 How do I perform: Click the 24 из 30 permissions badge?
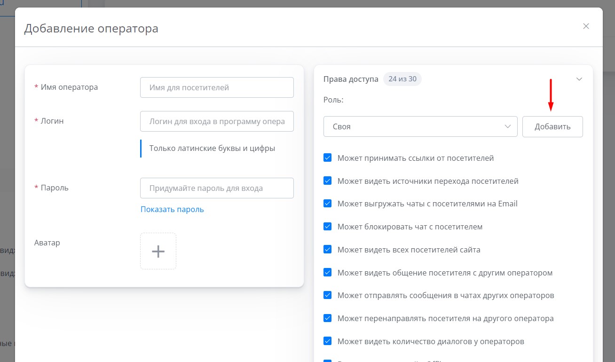[402, 79]
